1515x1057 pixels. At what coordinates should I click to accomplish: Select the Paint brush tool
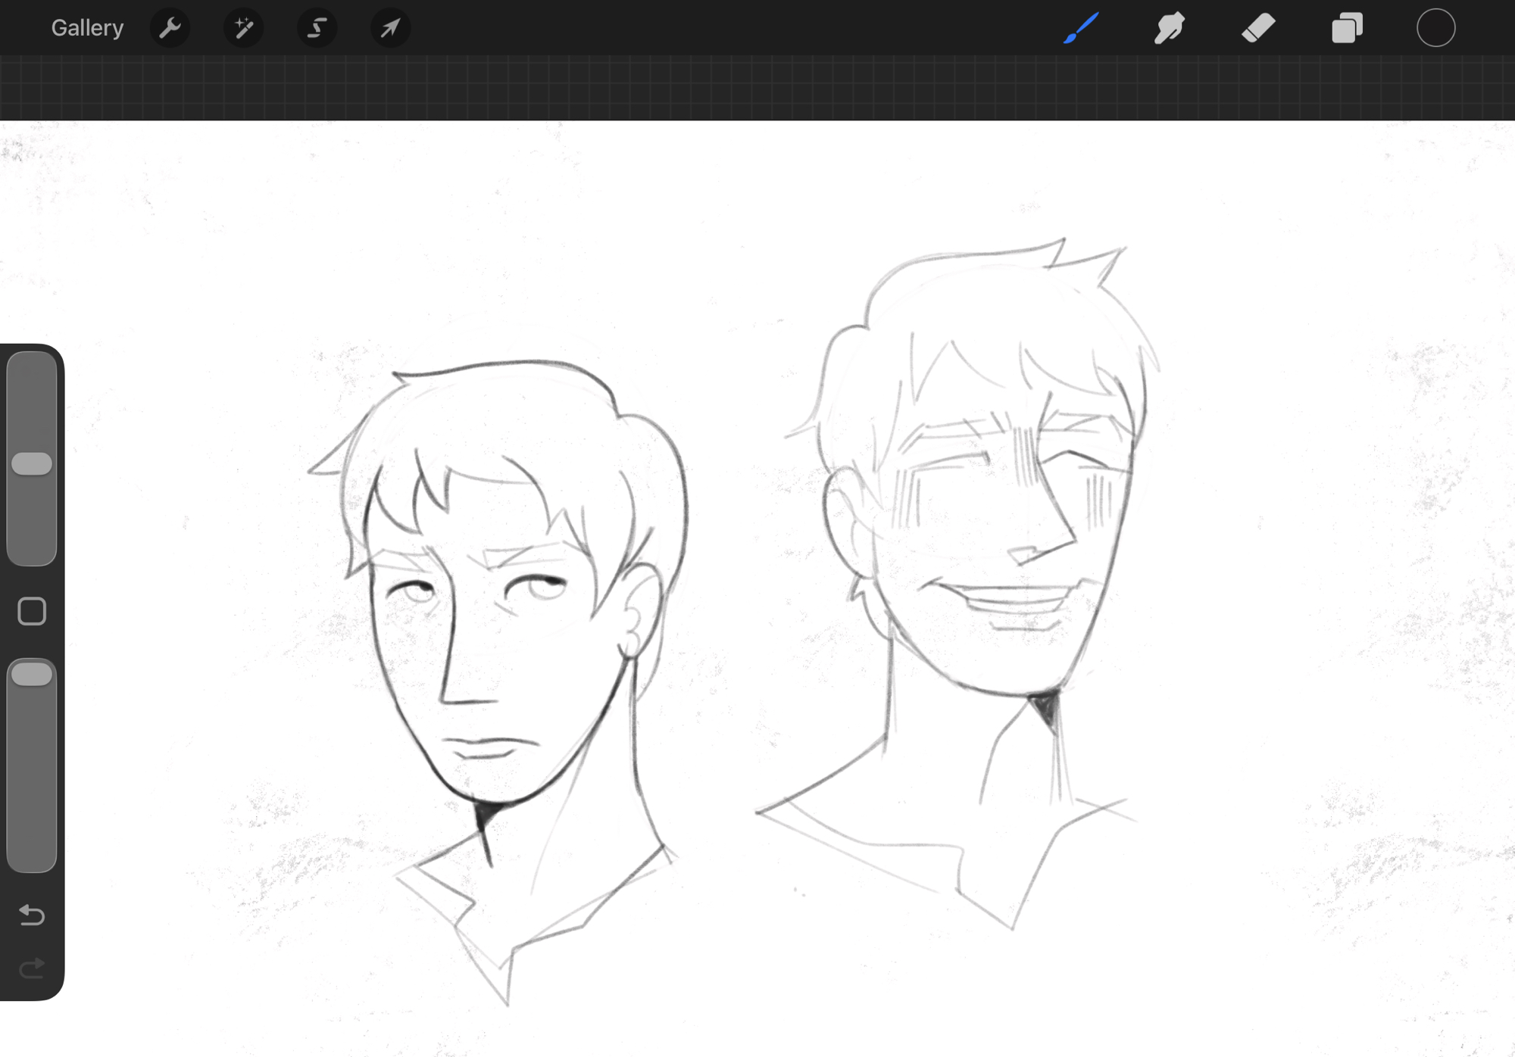(1081, 28)
